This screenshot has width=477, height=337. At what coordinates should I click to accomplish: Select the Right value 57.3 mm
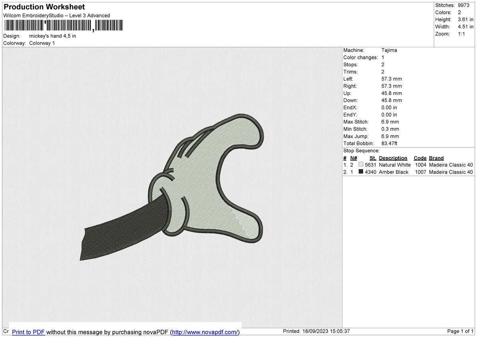[x=392, y=86]
